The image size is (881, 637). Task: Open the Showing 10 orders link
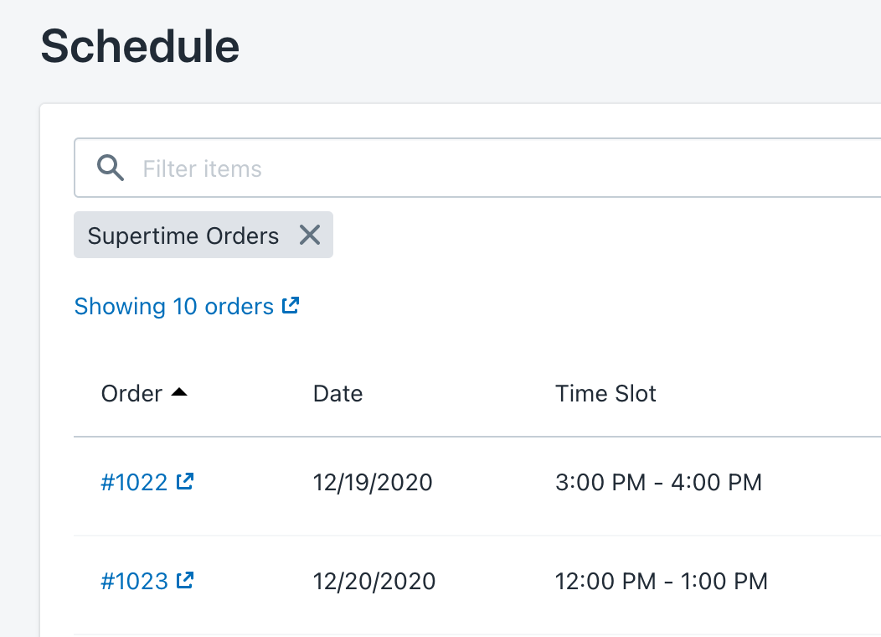point(174,307)
